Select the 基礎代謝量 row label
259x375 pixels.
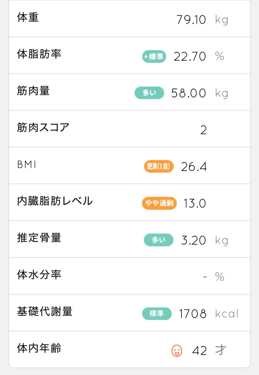point(45,311)
